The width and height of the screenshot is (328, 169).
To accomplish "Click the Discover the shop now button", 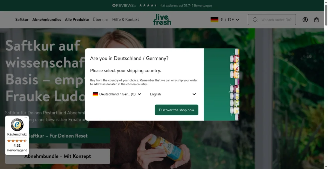I will (x=177, y=110).
